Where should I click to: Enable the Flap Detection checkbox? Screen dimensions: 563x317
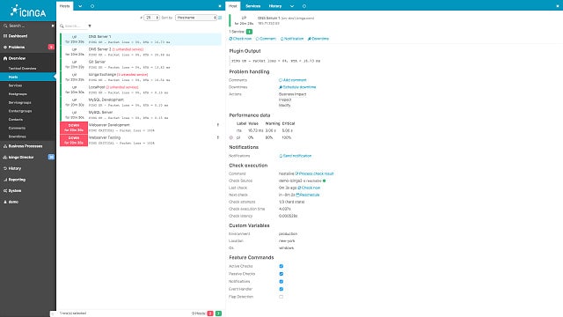point(281,297)
